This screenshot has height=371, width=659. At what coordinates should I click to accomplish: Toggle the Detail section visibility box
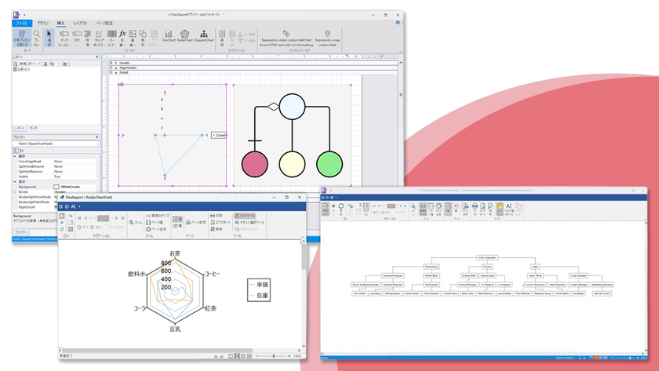[111, 73]
